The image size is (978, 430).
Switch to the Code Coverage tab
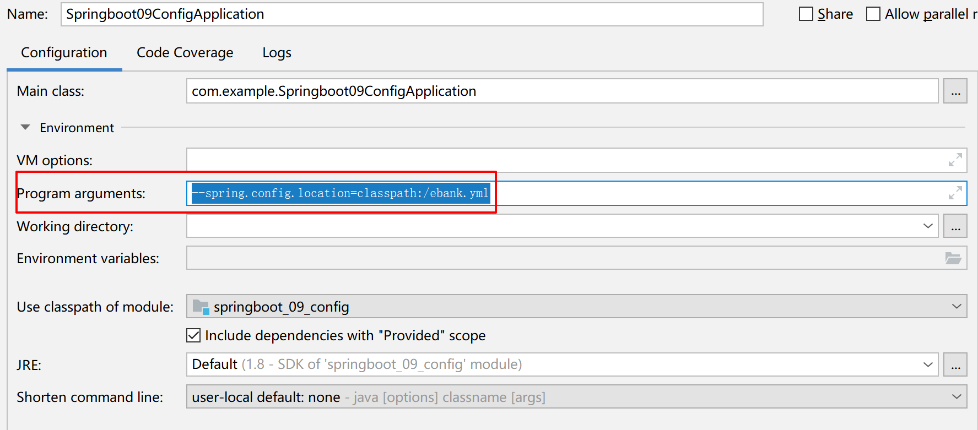point(185,53)
